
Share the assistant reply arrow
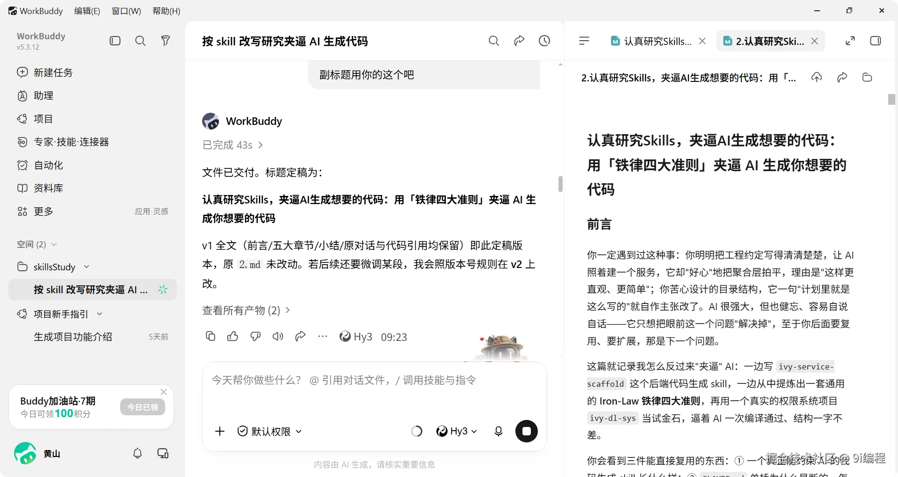point(300,336)
